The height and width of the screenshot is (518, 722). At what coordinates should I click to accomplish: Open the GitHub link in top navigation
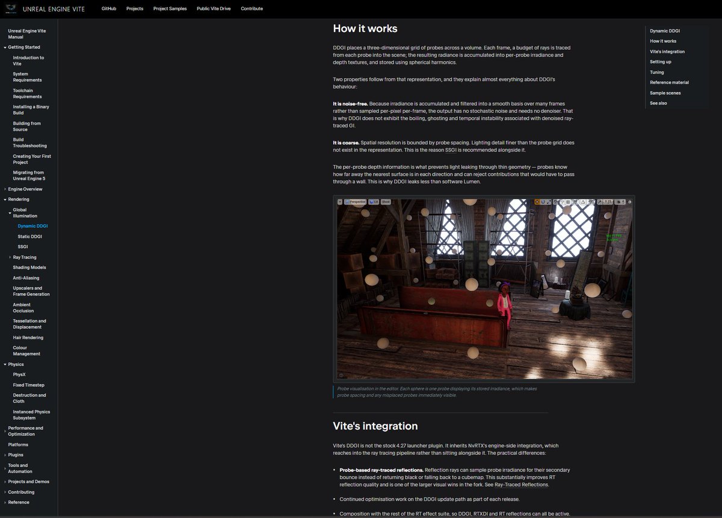click(x=109, y=9)
